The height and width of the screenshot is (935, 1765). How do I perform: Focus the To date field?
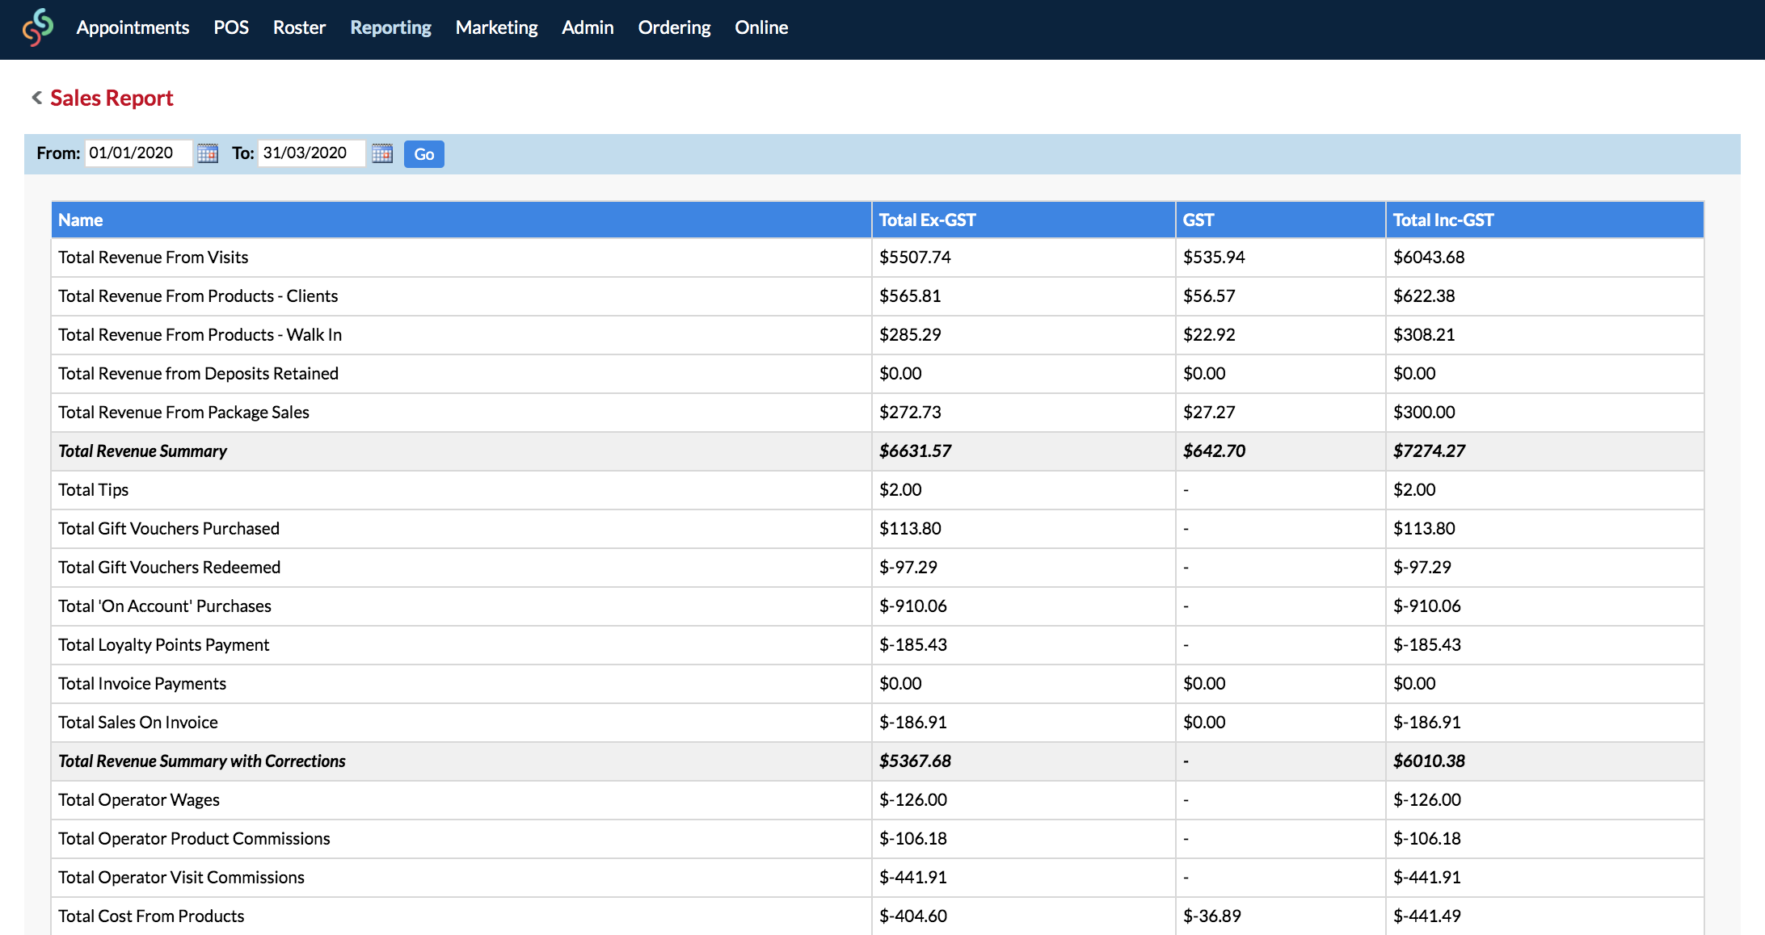pyautogui.click(x=312, y=153)
